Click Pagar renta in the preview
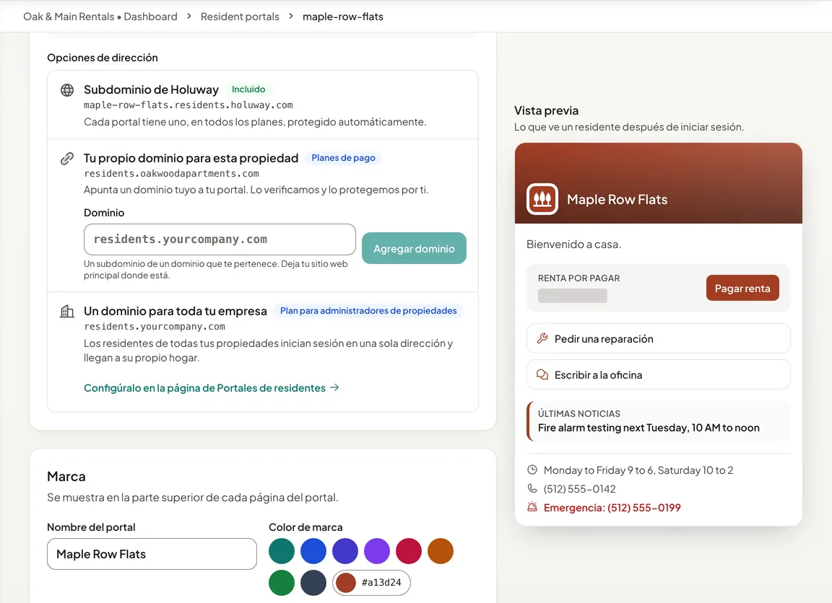 [742, 288]
